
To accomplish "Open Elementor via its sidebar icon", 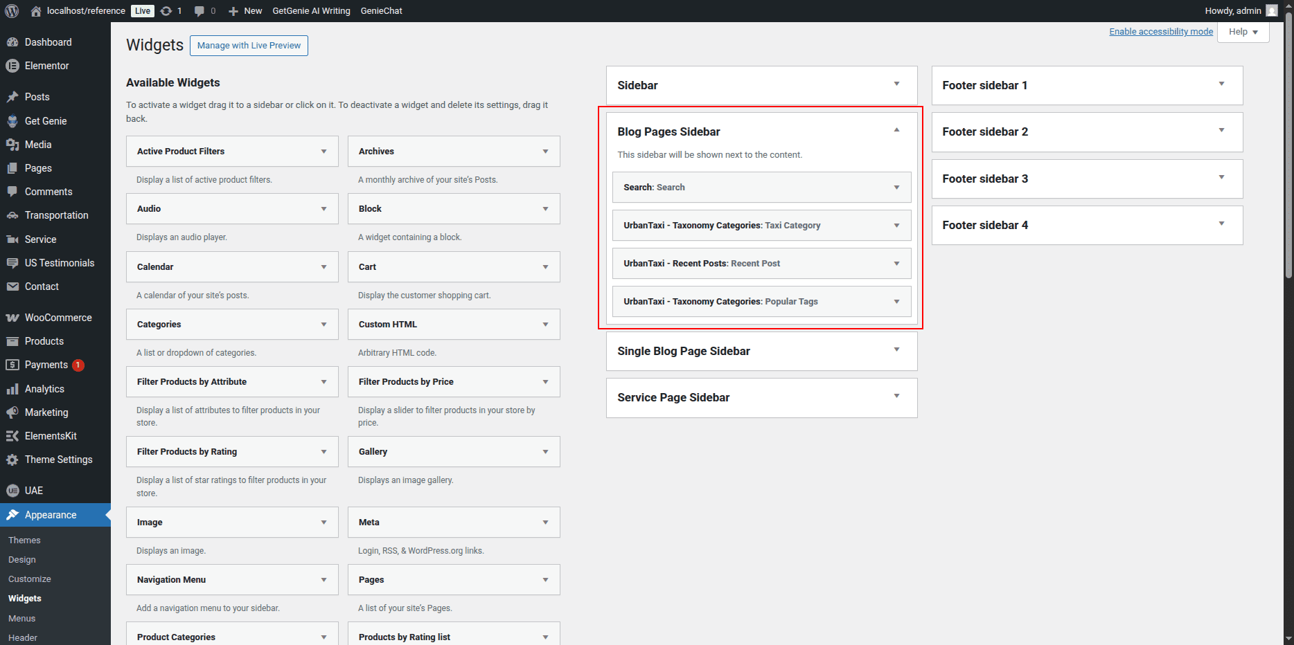I will [12, 66].
